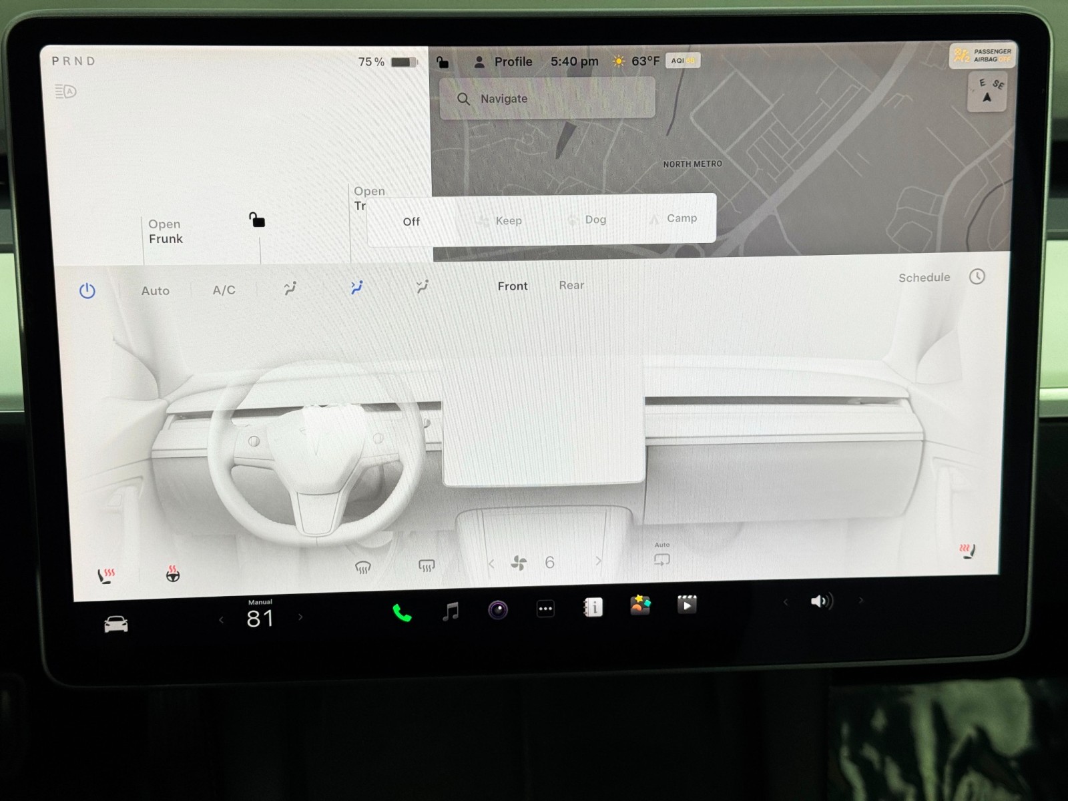Image resolution: width=1068 pixels, height=801 pixels.
Task: Tap the Navigate search field
Action: click(x=547, y=99)
